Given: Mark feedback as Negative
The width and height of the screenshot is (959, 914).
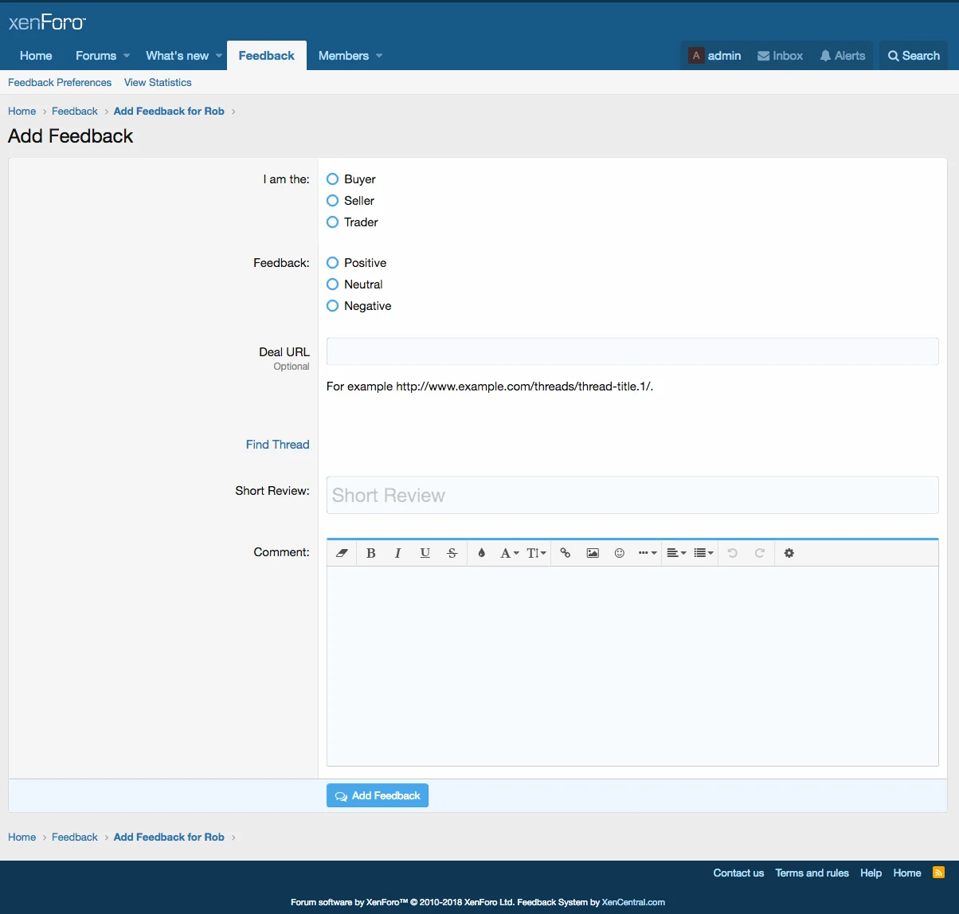Looking at the screenshot, I should (x=333, y=306).
